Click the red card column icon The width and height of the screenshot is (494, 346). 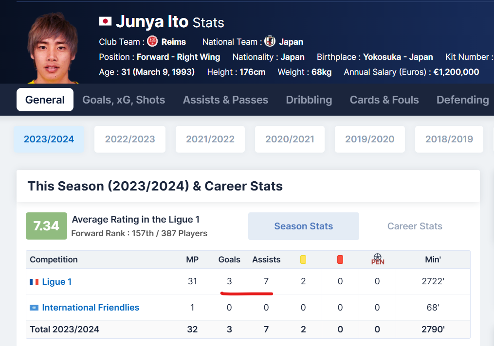[x=340, y=259]
